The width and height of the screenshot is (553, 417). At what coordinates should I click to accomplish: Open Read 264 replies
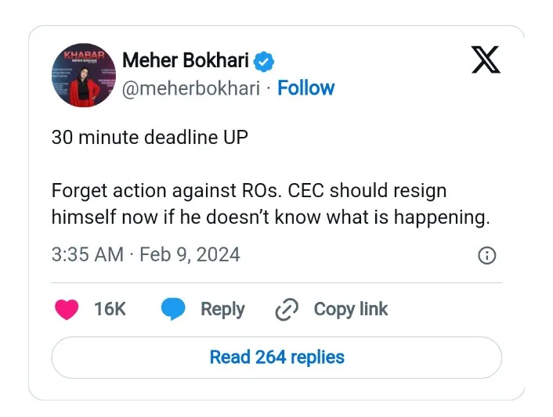tap(276, 358)
